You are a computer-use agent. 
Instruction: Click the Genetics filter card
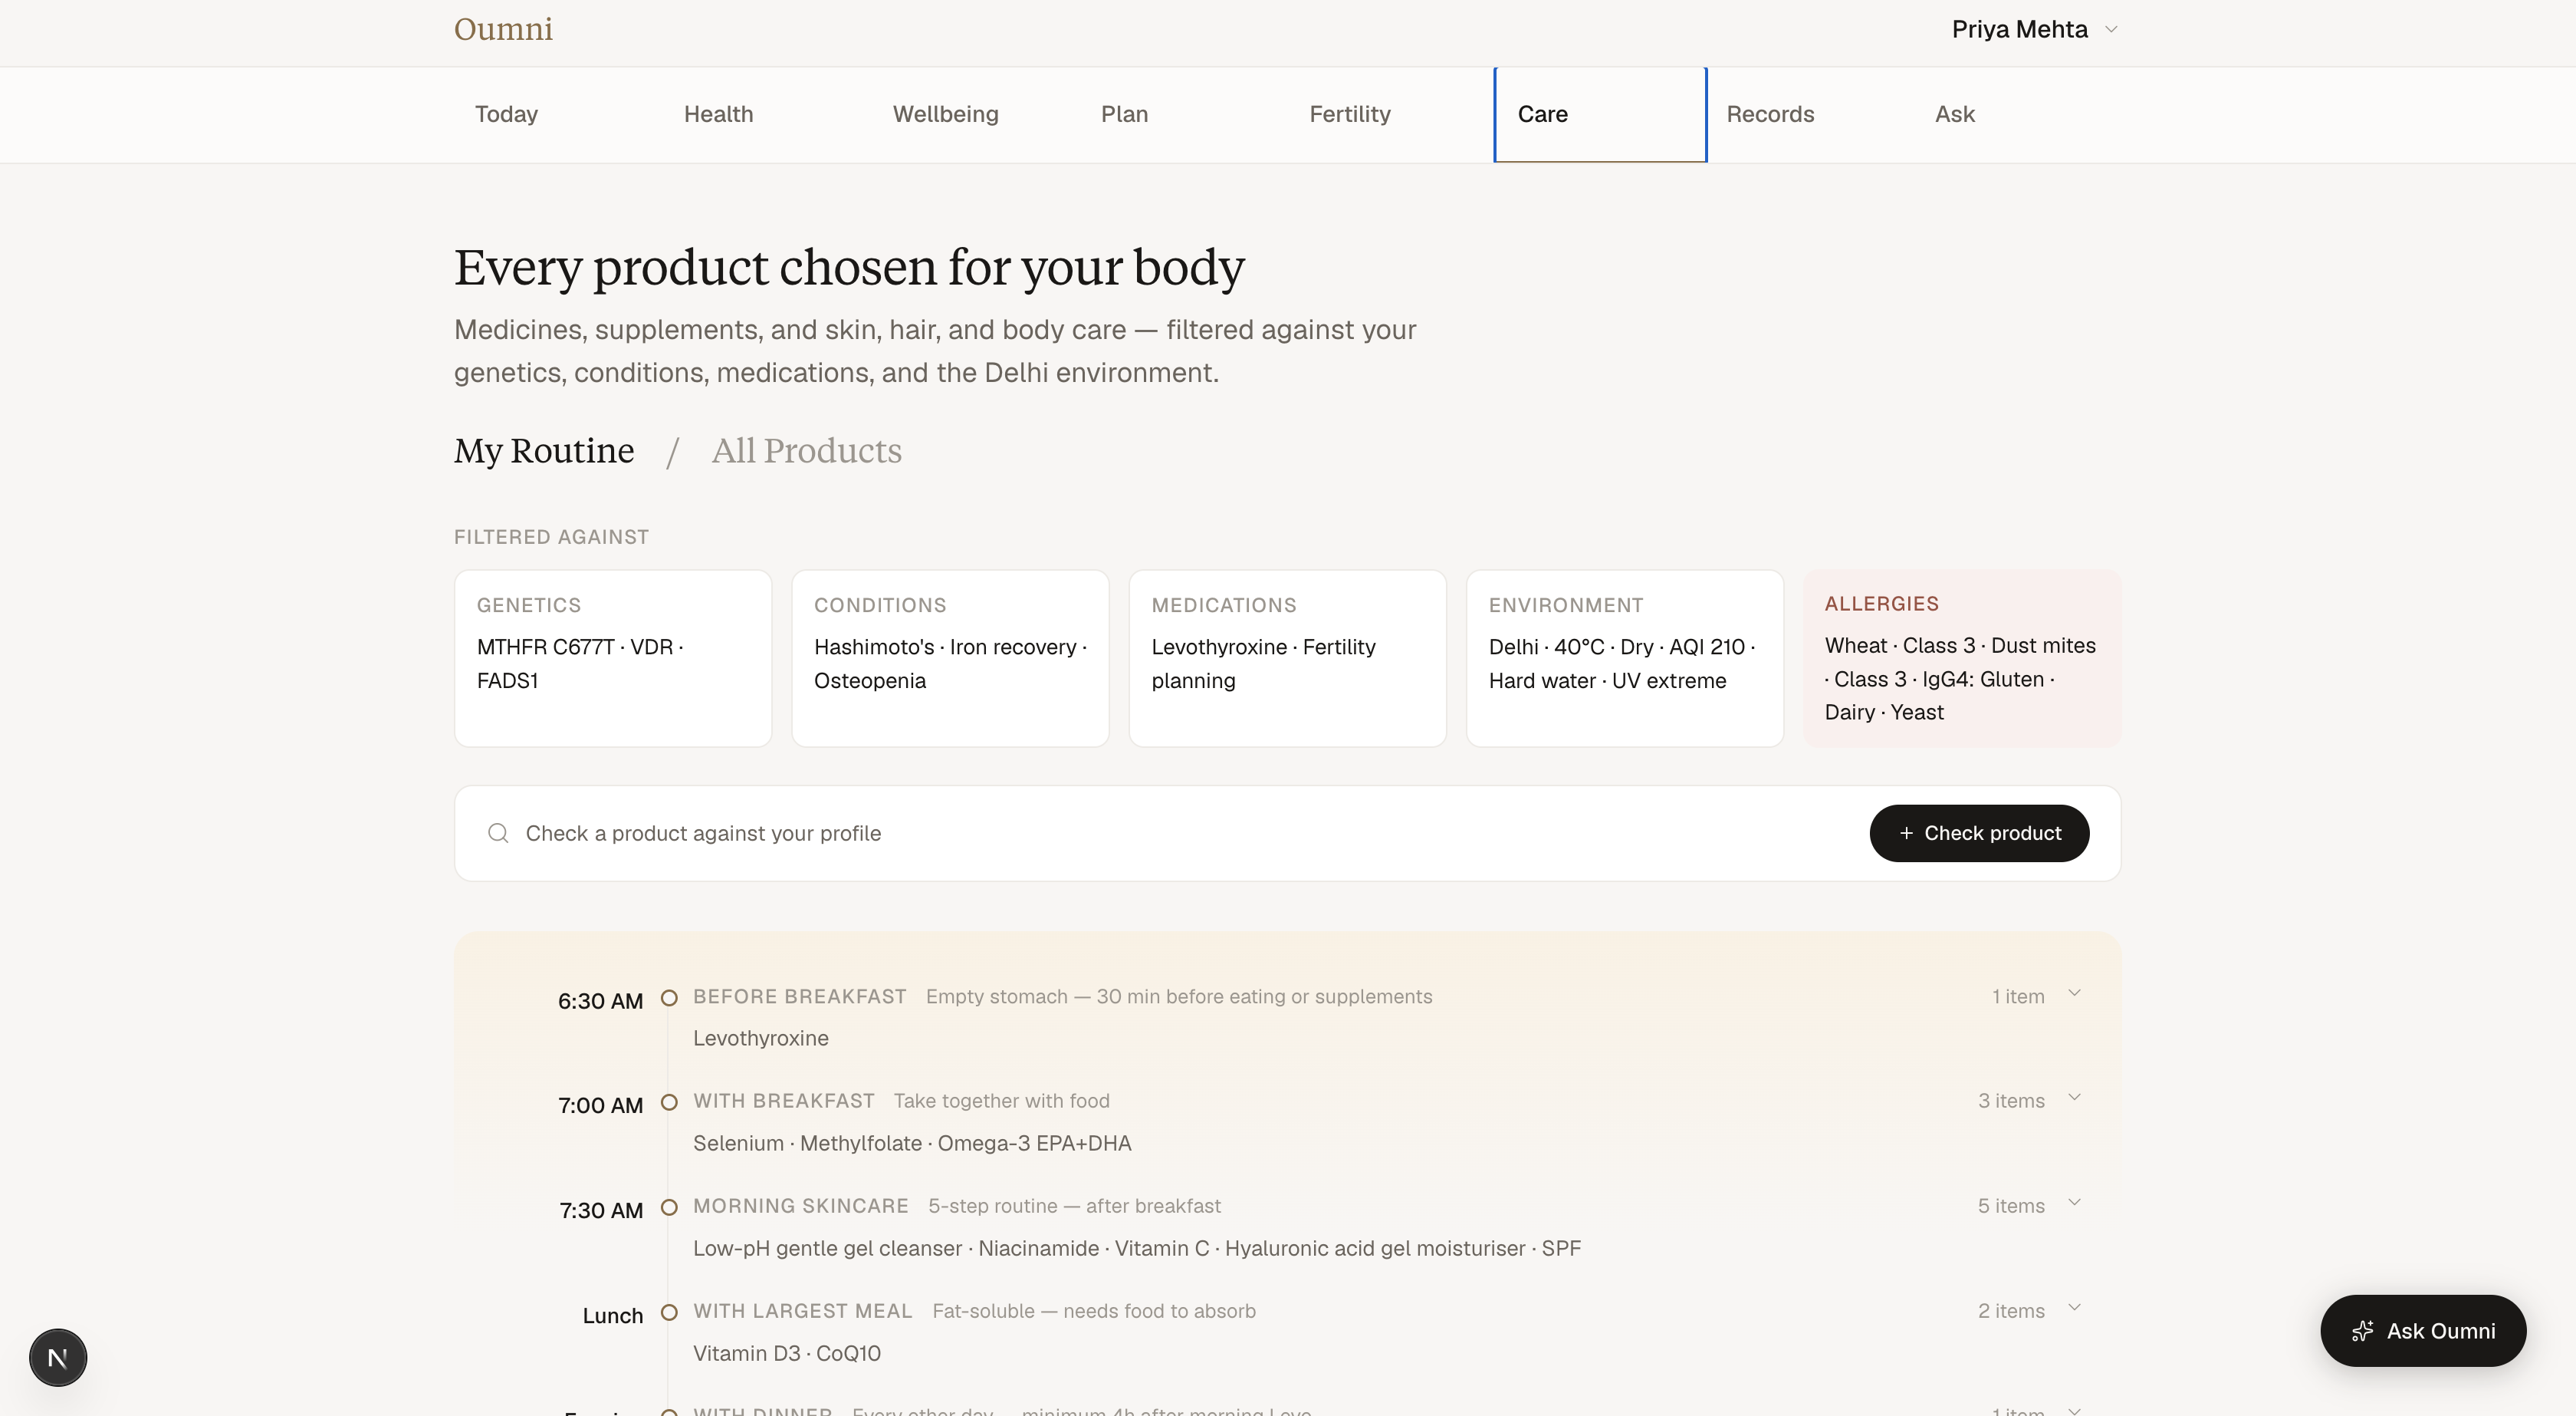(613, 658)
